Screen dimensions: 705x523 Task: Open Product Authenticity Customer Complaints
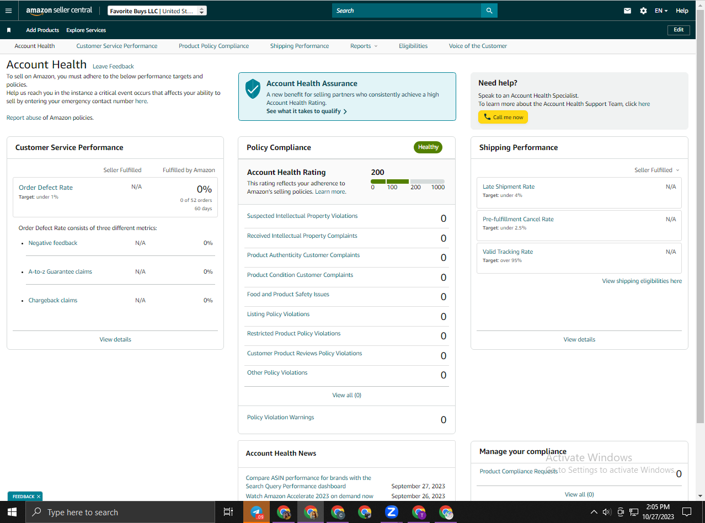pos(303,255)
